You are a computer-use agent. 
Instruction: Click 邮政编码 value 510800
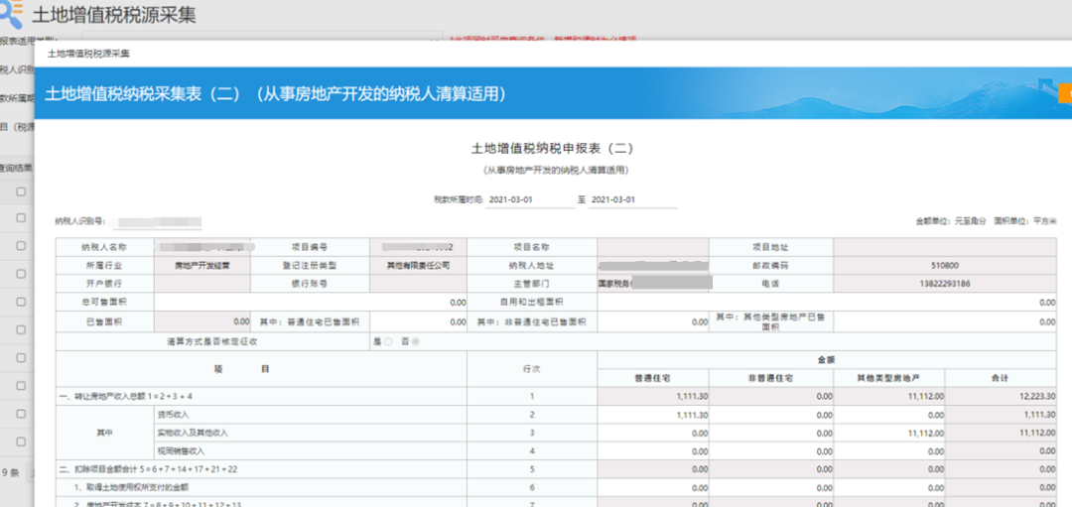tap(944, 265)
